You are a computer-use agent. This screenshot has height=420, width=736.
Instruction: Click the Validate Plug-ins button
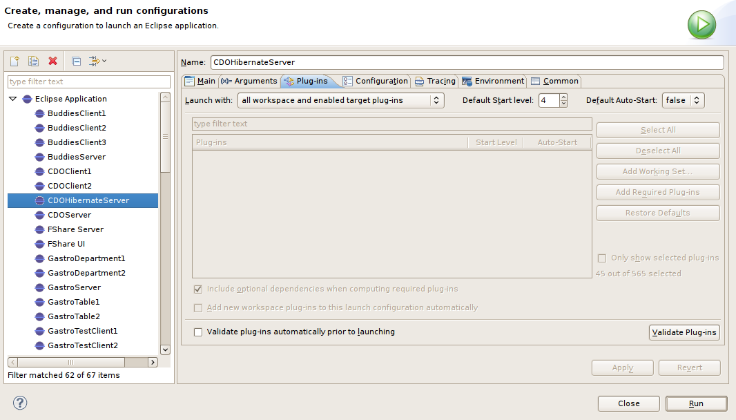pos(684,332)
